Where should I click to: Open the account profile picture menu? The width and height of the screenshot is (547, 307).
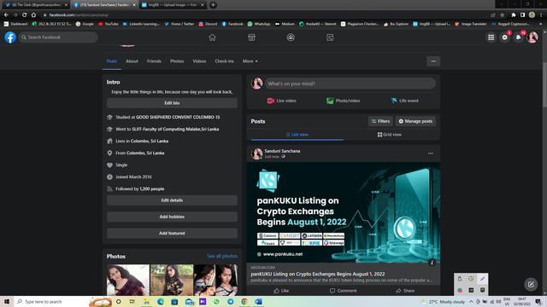tap(532, 38)
